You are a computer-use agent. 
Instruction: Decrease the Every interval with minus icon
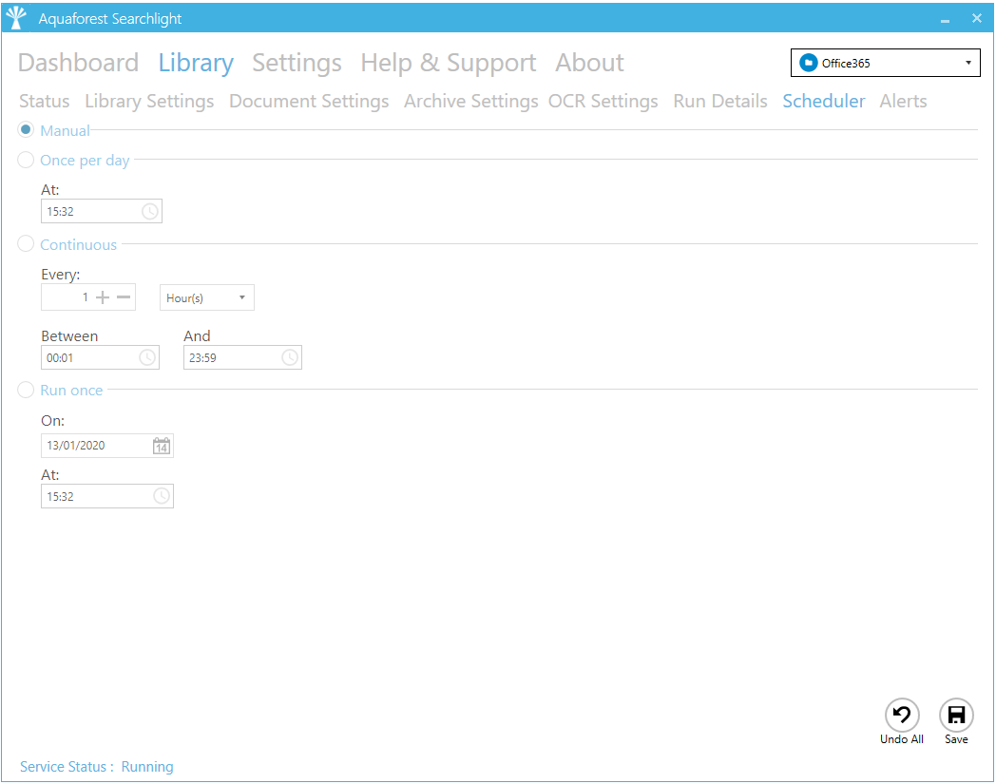tap(124, 297)
